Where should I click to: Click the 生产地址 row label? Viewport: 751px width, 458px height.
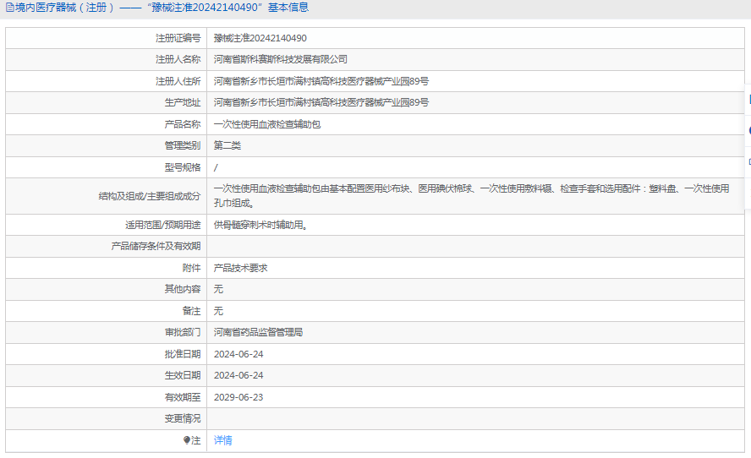(x=183, y=102)
